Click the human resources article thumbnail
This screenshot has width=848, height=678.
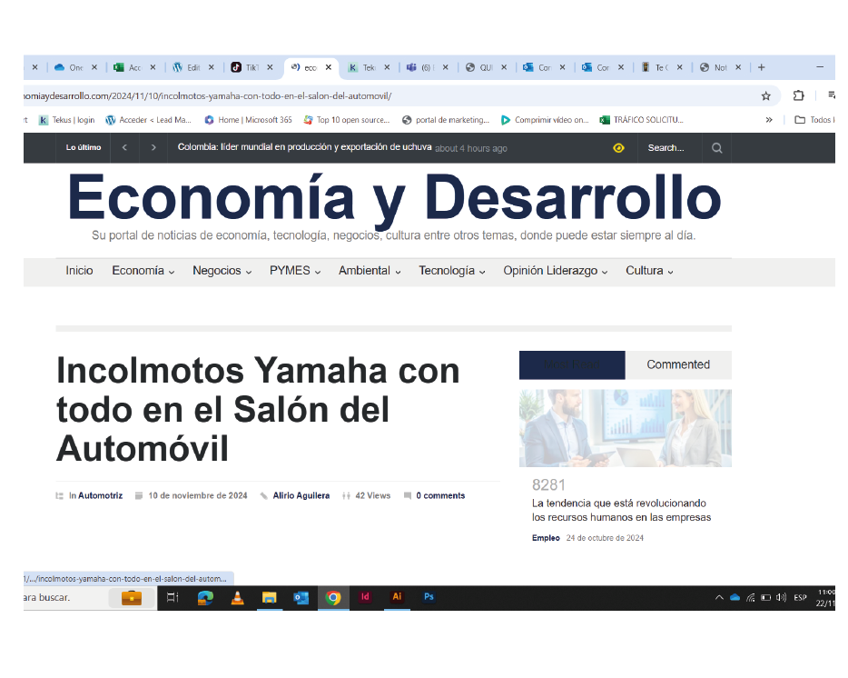pyautogui.click(x=625, y=428)
